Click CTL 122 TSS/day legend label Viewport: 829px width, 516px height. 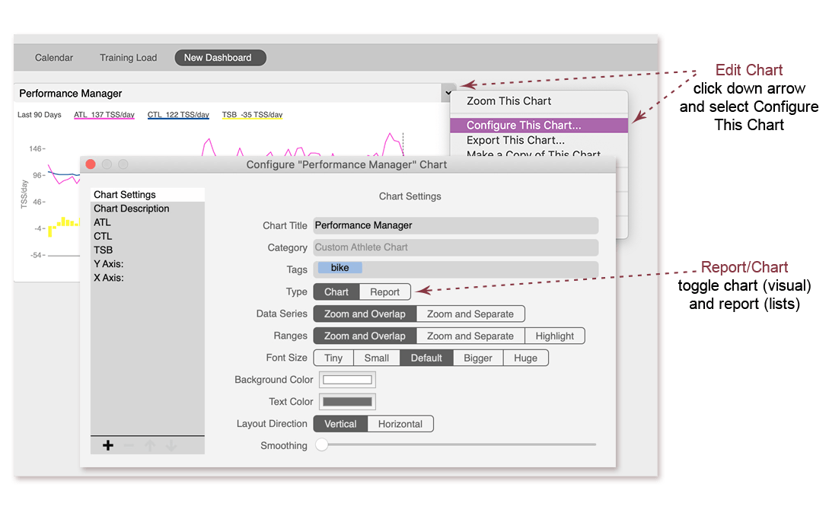click(x=178, y=115)
